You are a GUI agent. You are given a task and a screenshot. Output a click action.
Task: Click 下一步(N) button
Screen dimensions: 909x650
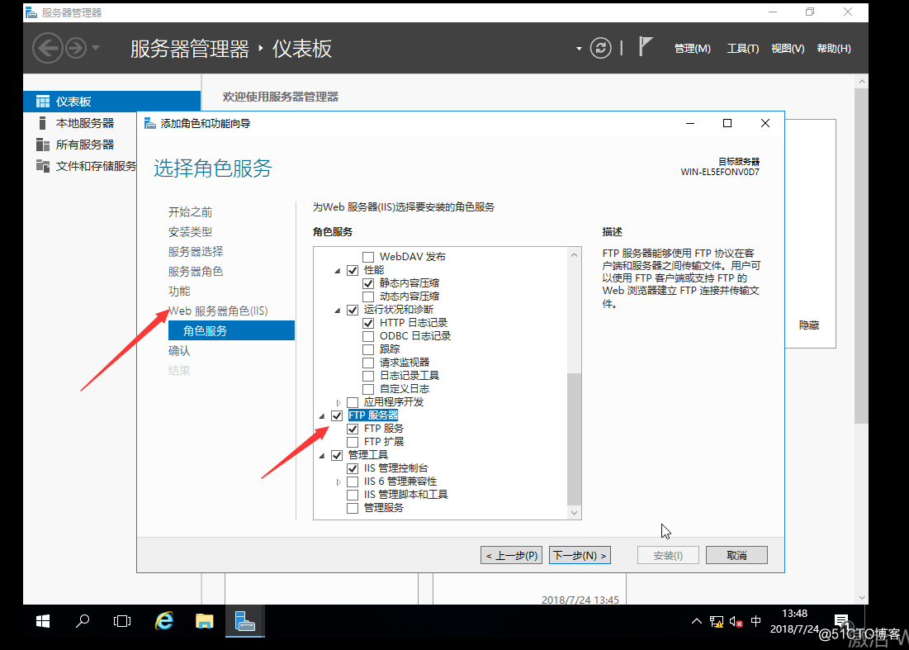pos(580,556)
